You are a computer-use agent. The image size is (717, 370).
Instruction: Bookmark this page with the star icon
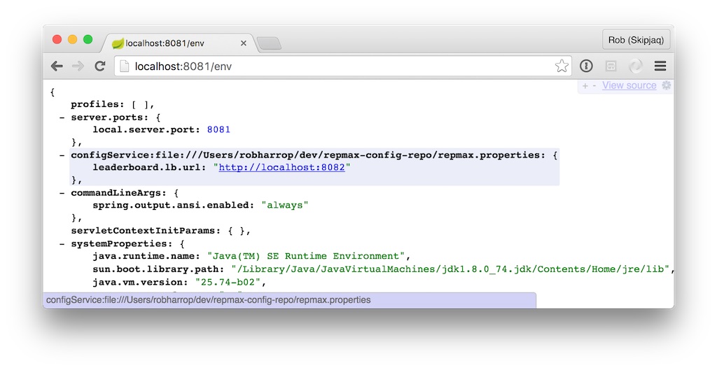[x=562, y=66]
